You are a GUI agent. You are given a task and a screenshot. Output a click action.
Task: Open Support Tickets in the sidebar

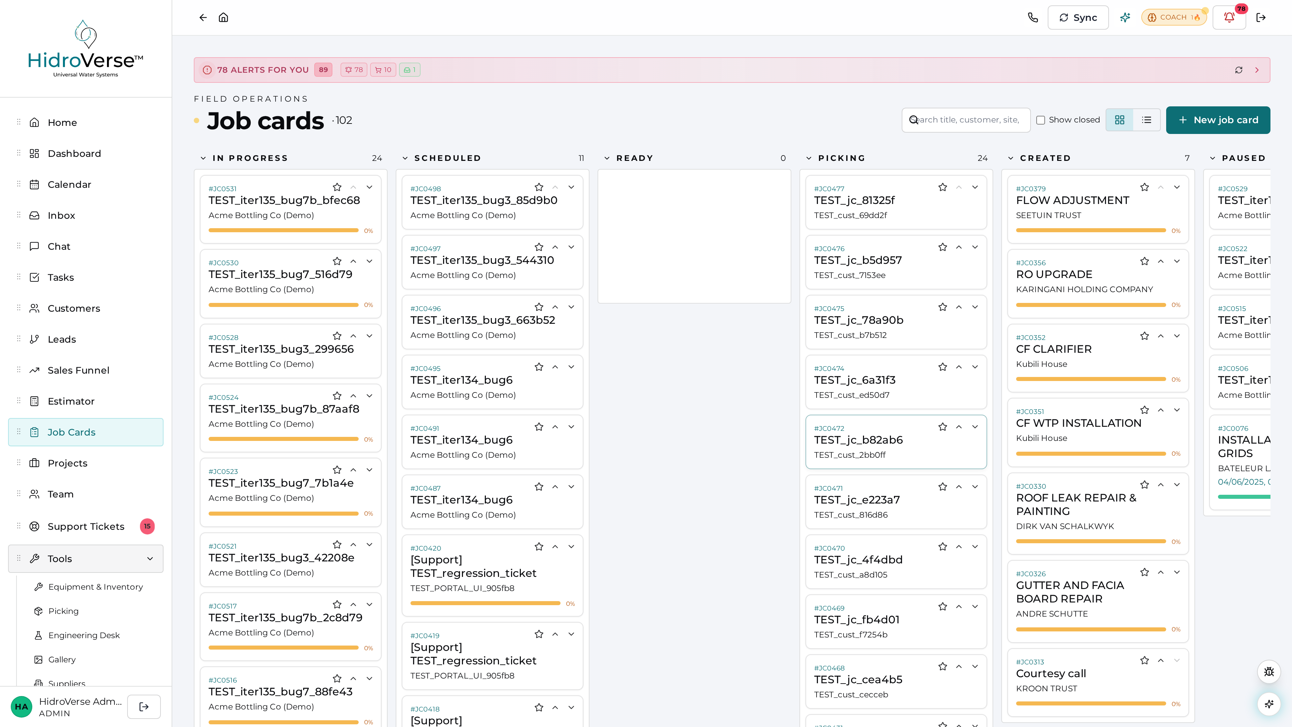tap(86, 526)
